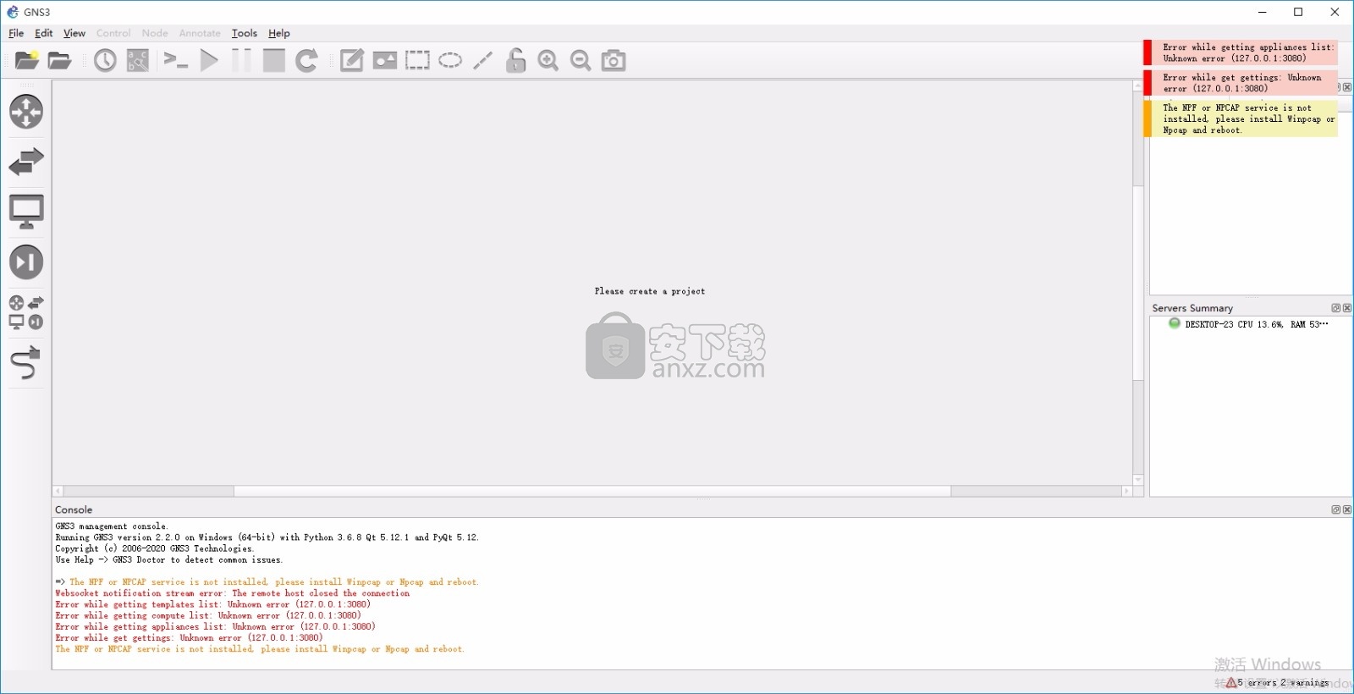This screenshot has width=1354, height=694.
Task: Stop all nodes with stop icon
Action: pos(273,60)
